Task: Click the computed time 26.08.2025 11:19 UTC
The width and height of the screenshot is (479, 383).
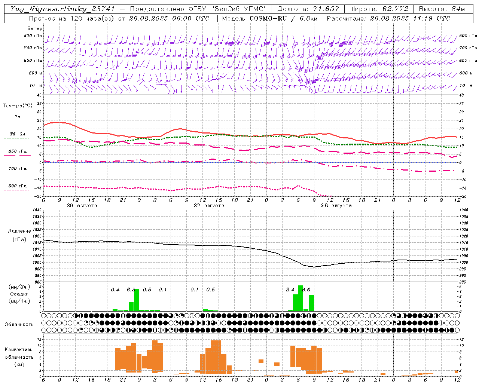Action: point(410,18)
